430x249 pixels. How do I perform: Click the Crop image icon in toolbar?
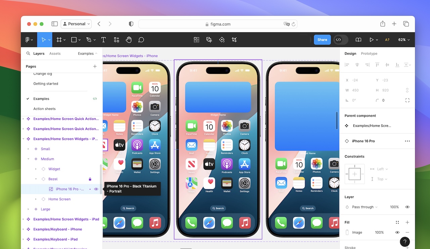click(x=234, y=40)
